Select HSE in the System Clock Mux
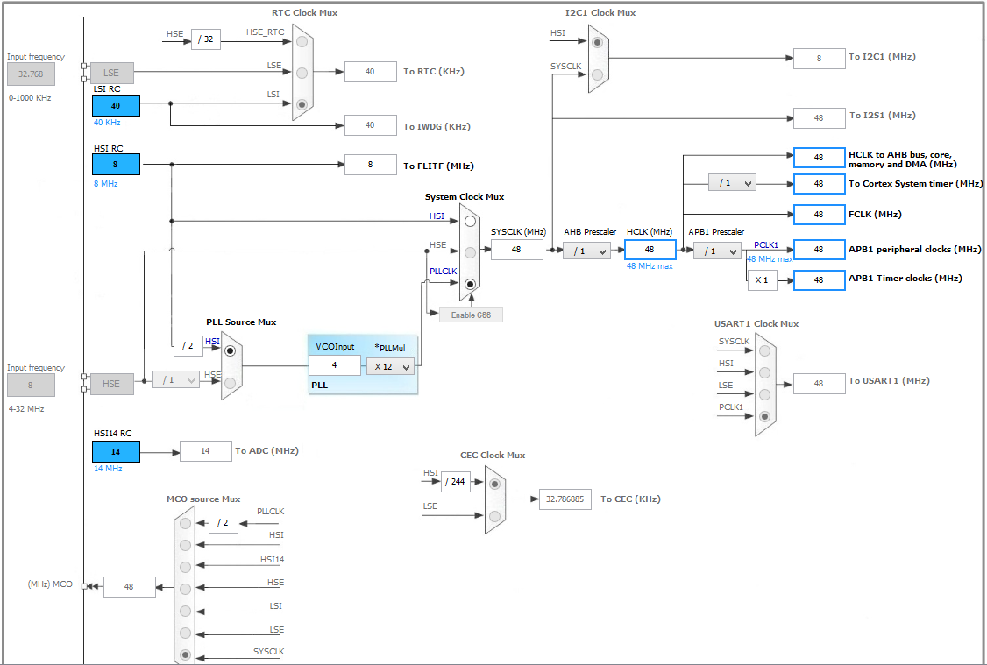The height and width of the screenshot is (665, 987). coord(470,252)
